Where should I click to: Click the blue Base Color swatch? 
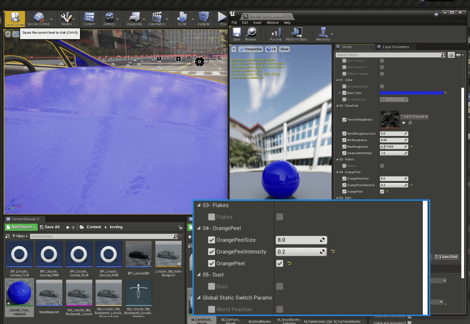click(x=411, y=93)
